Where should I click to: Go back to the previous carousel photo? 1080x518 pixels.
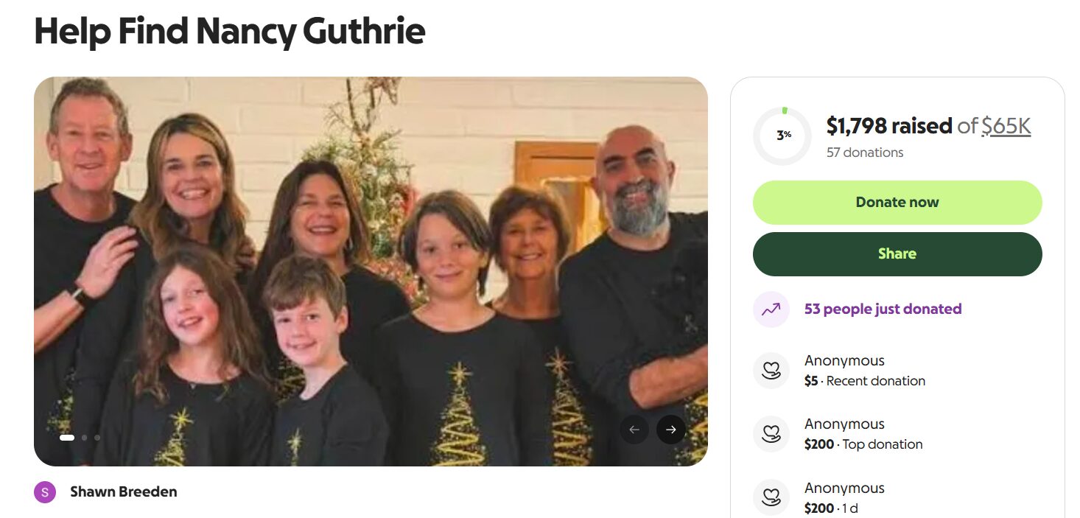(634, 430)
